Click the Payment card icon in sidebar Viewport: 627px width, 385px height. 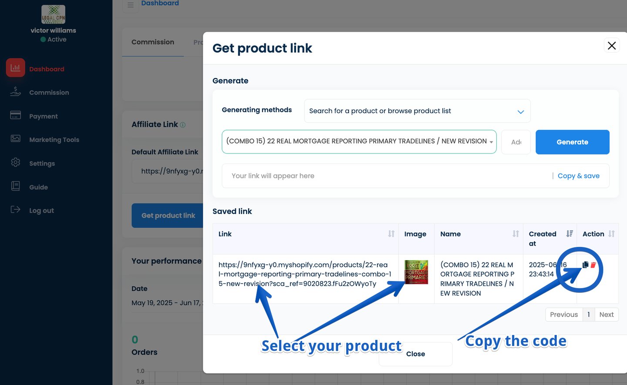(x=16, y=115)
